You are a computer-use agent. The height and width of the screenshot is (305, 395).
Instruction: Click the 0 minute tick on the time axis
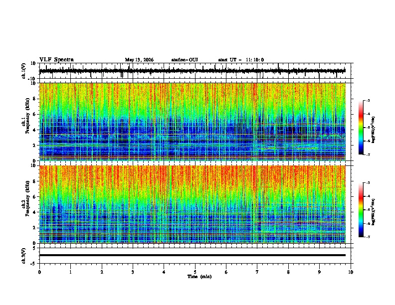pos(39,272)
